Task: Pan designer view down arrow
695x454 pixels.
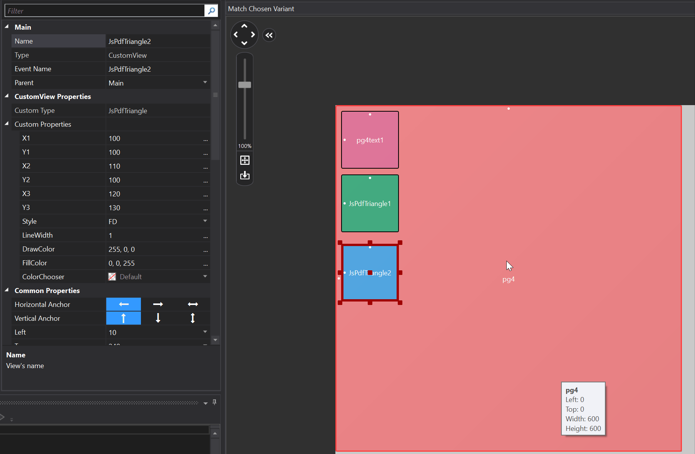Action: (x=244, y=43)
